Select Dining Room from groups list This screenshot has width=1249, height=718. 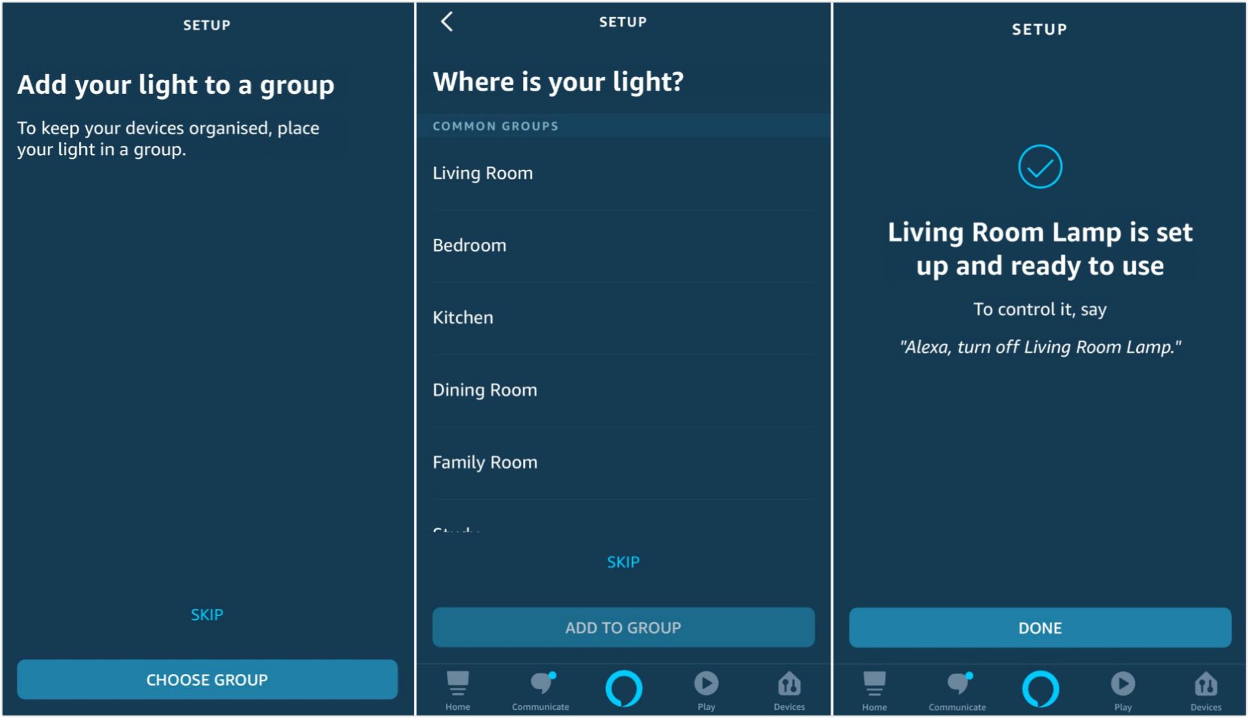click(x=624, y=389)
